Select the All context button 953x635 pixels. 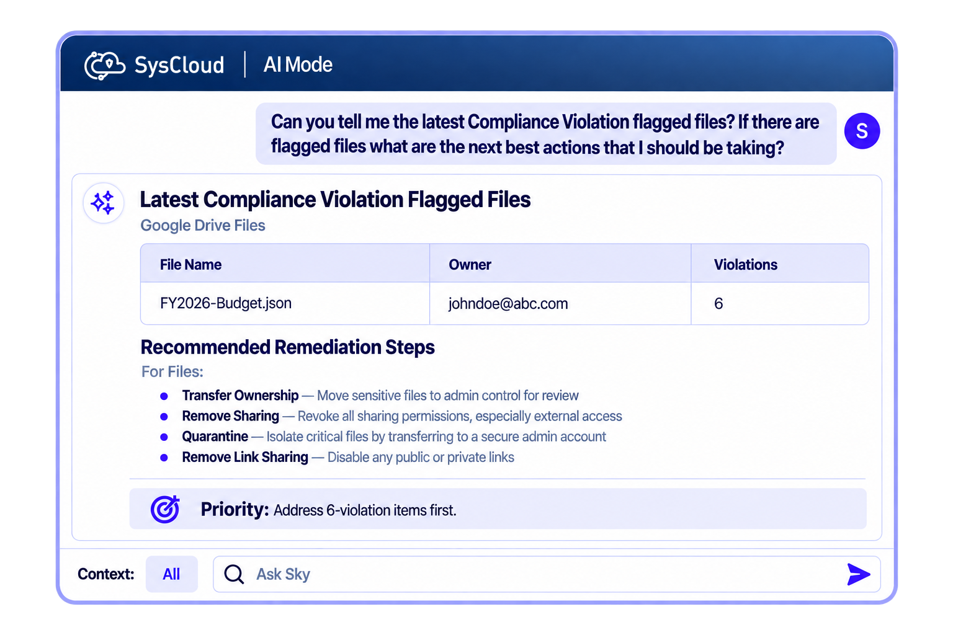coord(172,574)
